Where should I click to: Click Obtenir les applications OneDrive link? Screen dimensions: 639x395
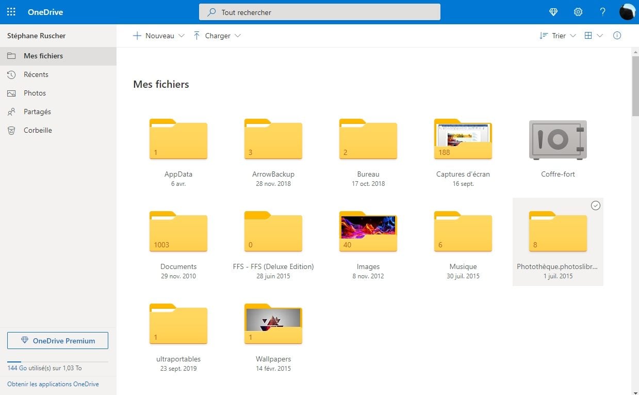[53, 384]
